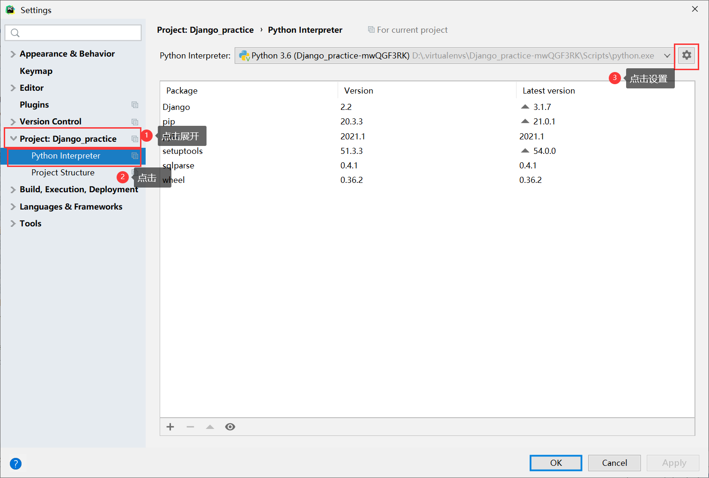Select the setuptools package row
709x478 pixels.
(427, 151)
